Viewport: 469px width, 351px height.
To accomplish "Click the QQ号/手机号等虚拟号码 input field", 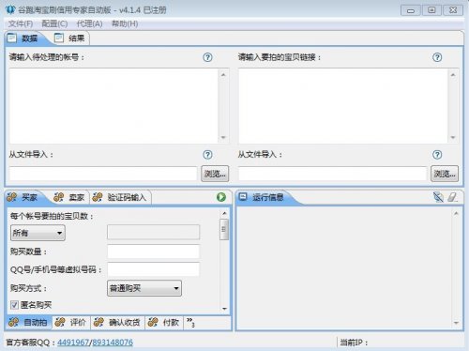I will pyautogui.click(x=153, y=269).
